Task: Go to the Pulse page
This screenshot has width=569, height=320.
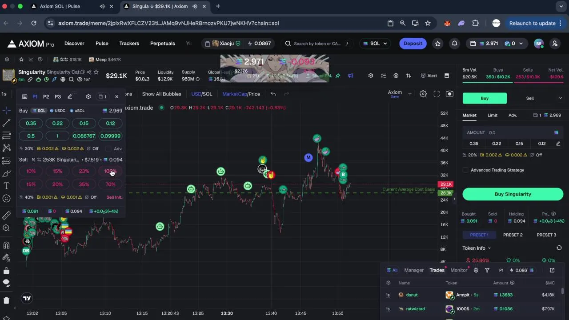Action: tap(102, 44)
